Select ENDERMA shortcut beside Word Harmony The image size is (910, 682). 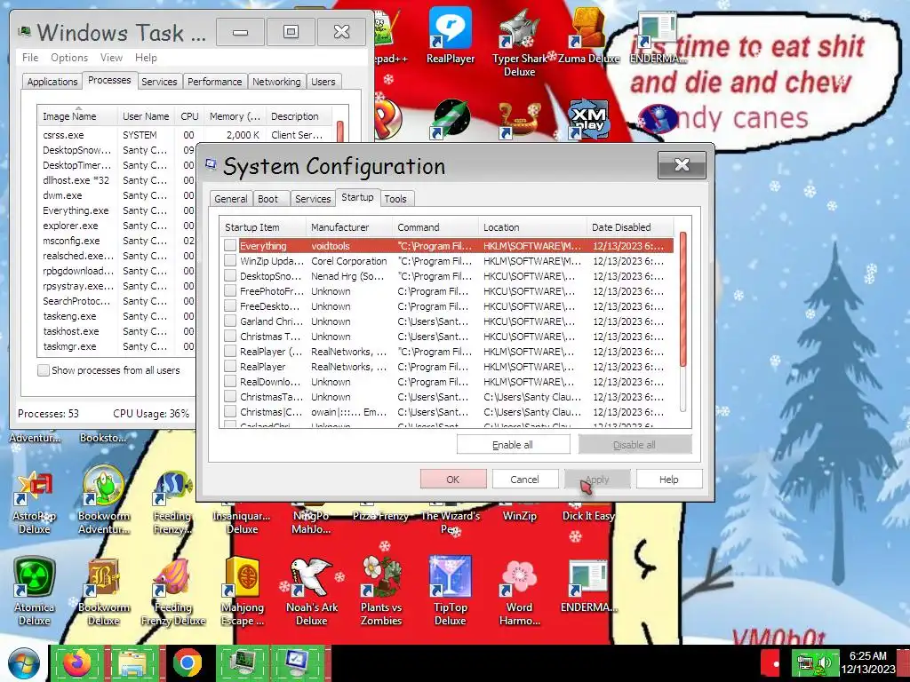coord(588,586)
